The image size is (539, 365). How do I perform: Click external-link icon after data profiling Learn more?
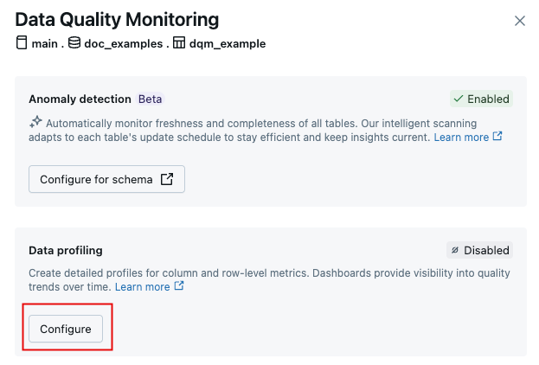pyautogui.click(x=179, y=286)
